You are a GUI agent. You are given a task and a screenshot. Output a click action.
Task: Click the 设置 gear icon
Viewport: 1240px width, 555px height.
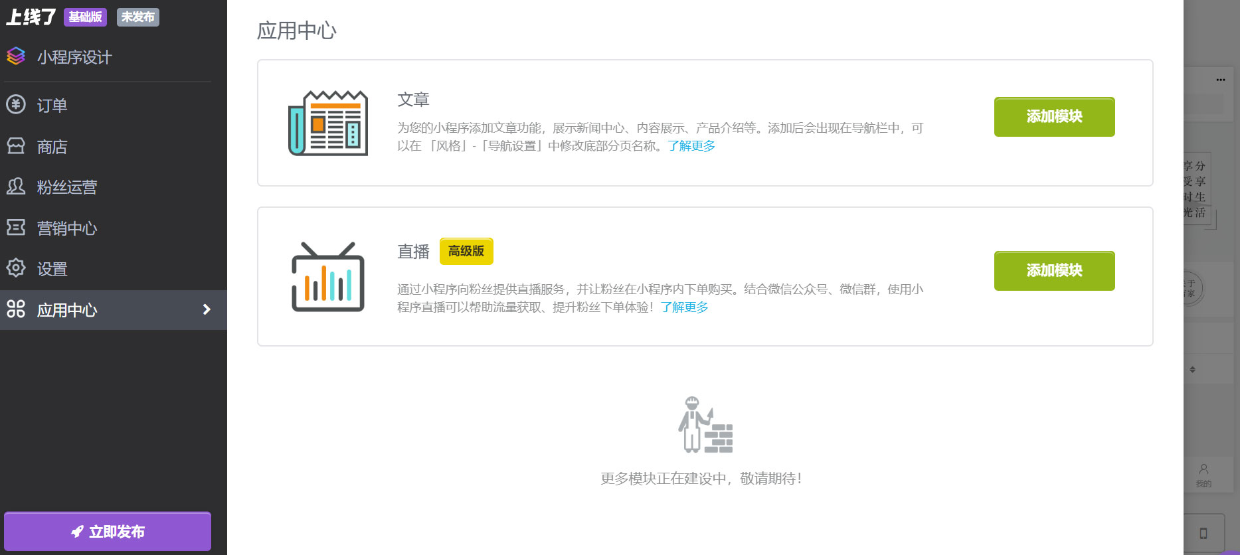click(x=16, y=268)
